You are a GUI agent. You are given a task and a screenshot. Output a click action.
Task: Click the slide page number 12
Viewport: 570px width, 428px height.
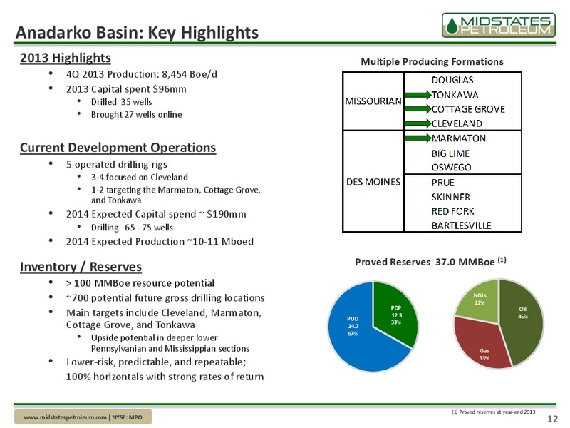pyautogui.click(x=552, y=419)
